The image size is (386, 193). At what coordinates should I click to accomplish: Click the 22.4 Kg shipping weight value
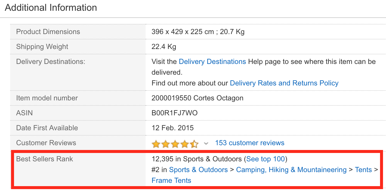(x=164, y=47)
